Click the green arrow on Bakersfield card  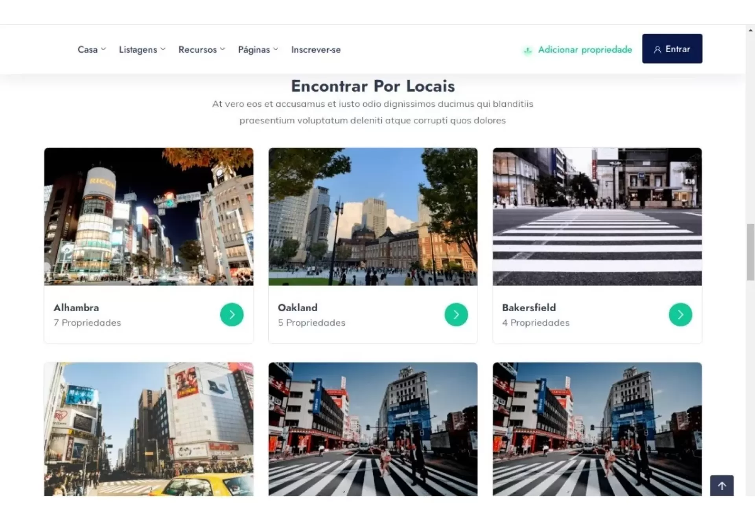(680, 314)
